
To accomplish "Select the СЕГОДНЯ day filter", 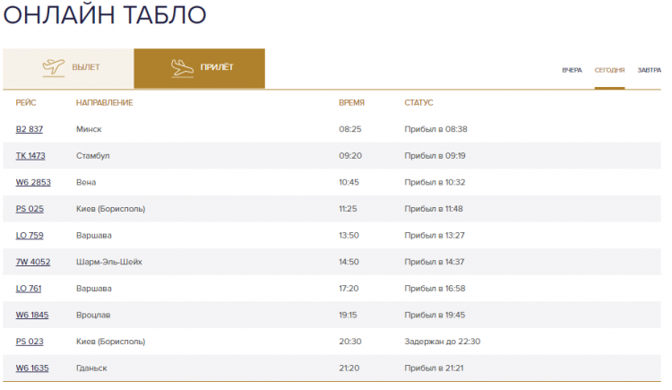I will pos(609,70).
